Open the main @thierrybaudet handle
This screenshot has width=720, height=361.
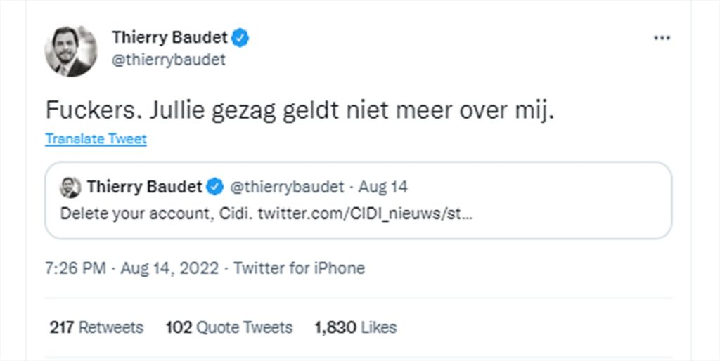(169, 60)
